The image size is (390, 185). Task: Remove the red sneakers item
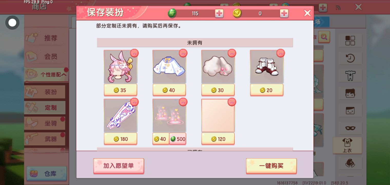pyautogui.click(x=280, y=53)
